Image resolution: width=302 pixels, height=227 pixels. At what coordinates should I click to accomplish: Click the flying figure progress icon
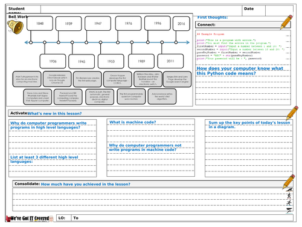click(x=289, y=210)
